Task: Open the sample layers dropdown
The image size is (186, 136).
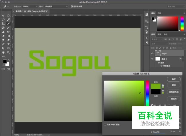Action: point(56,6)
